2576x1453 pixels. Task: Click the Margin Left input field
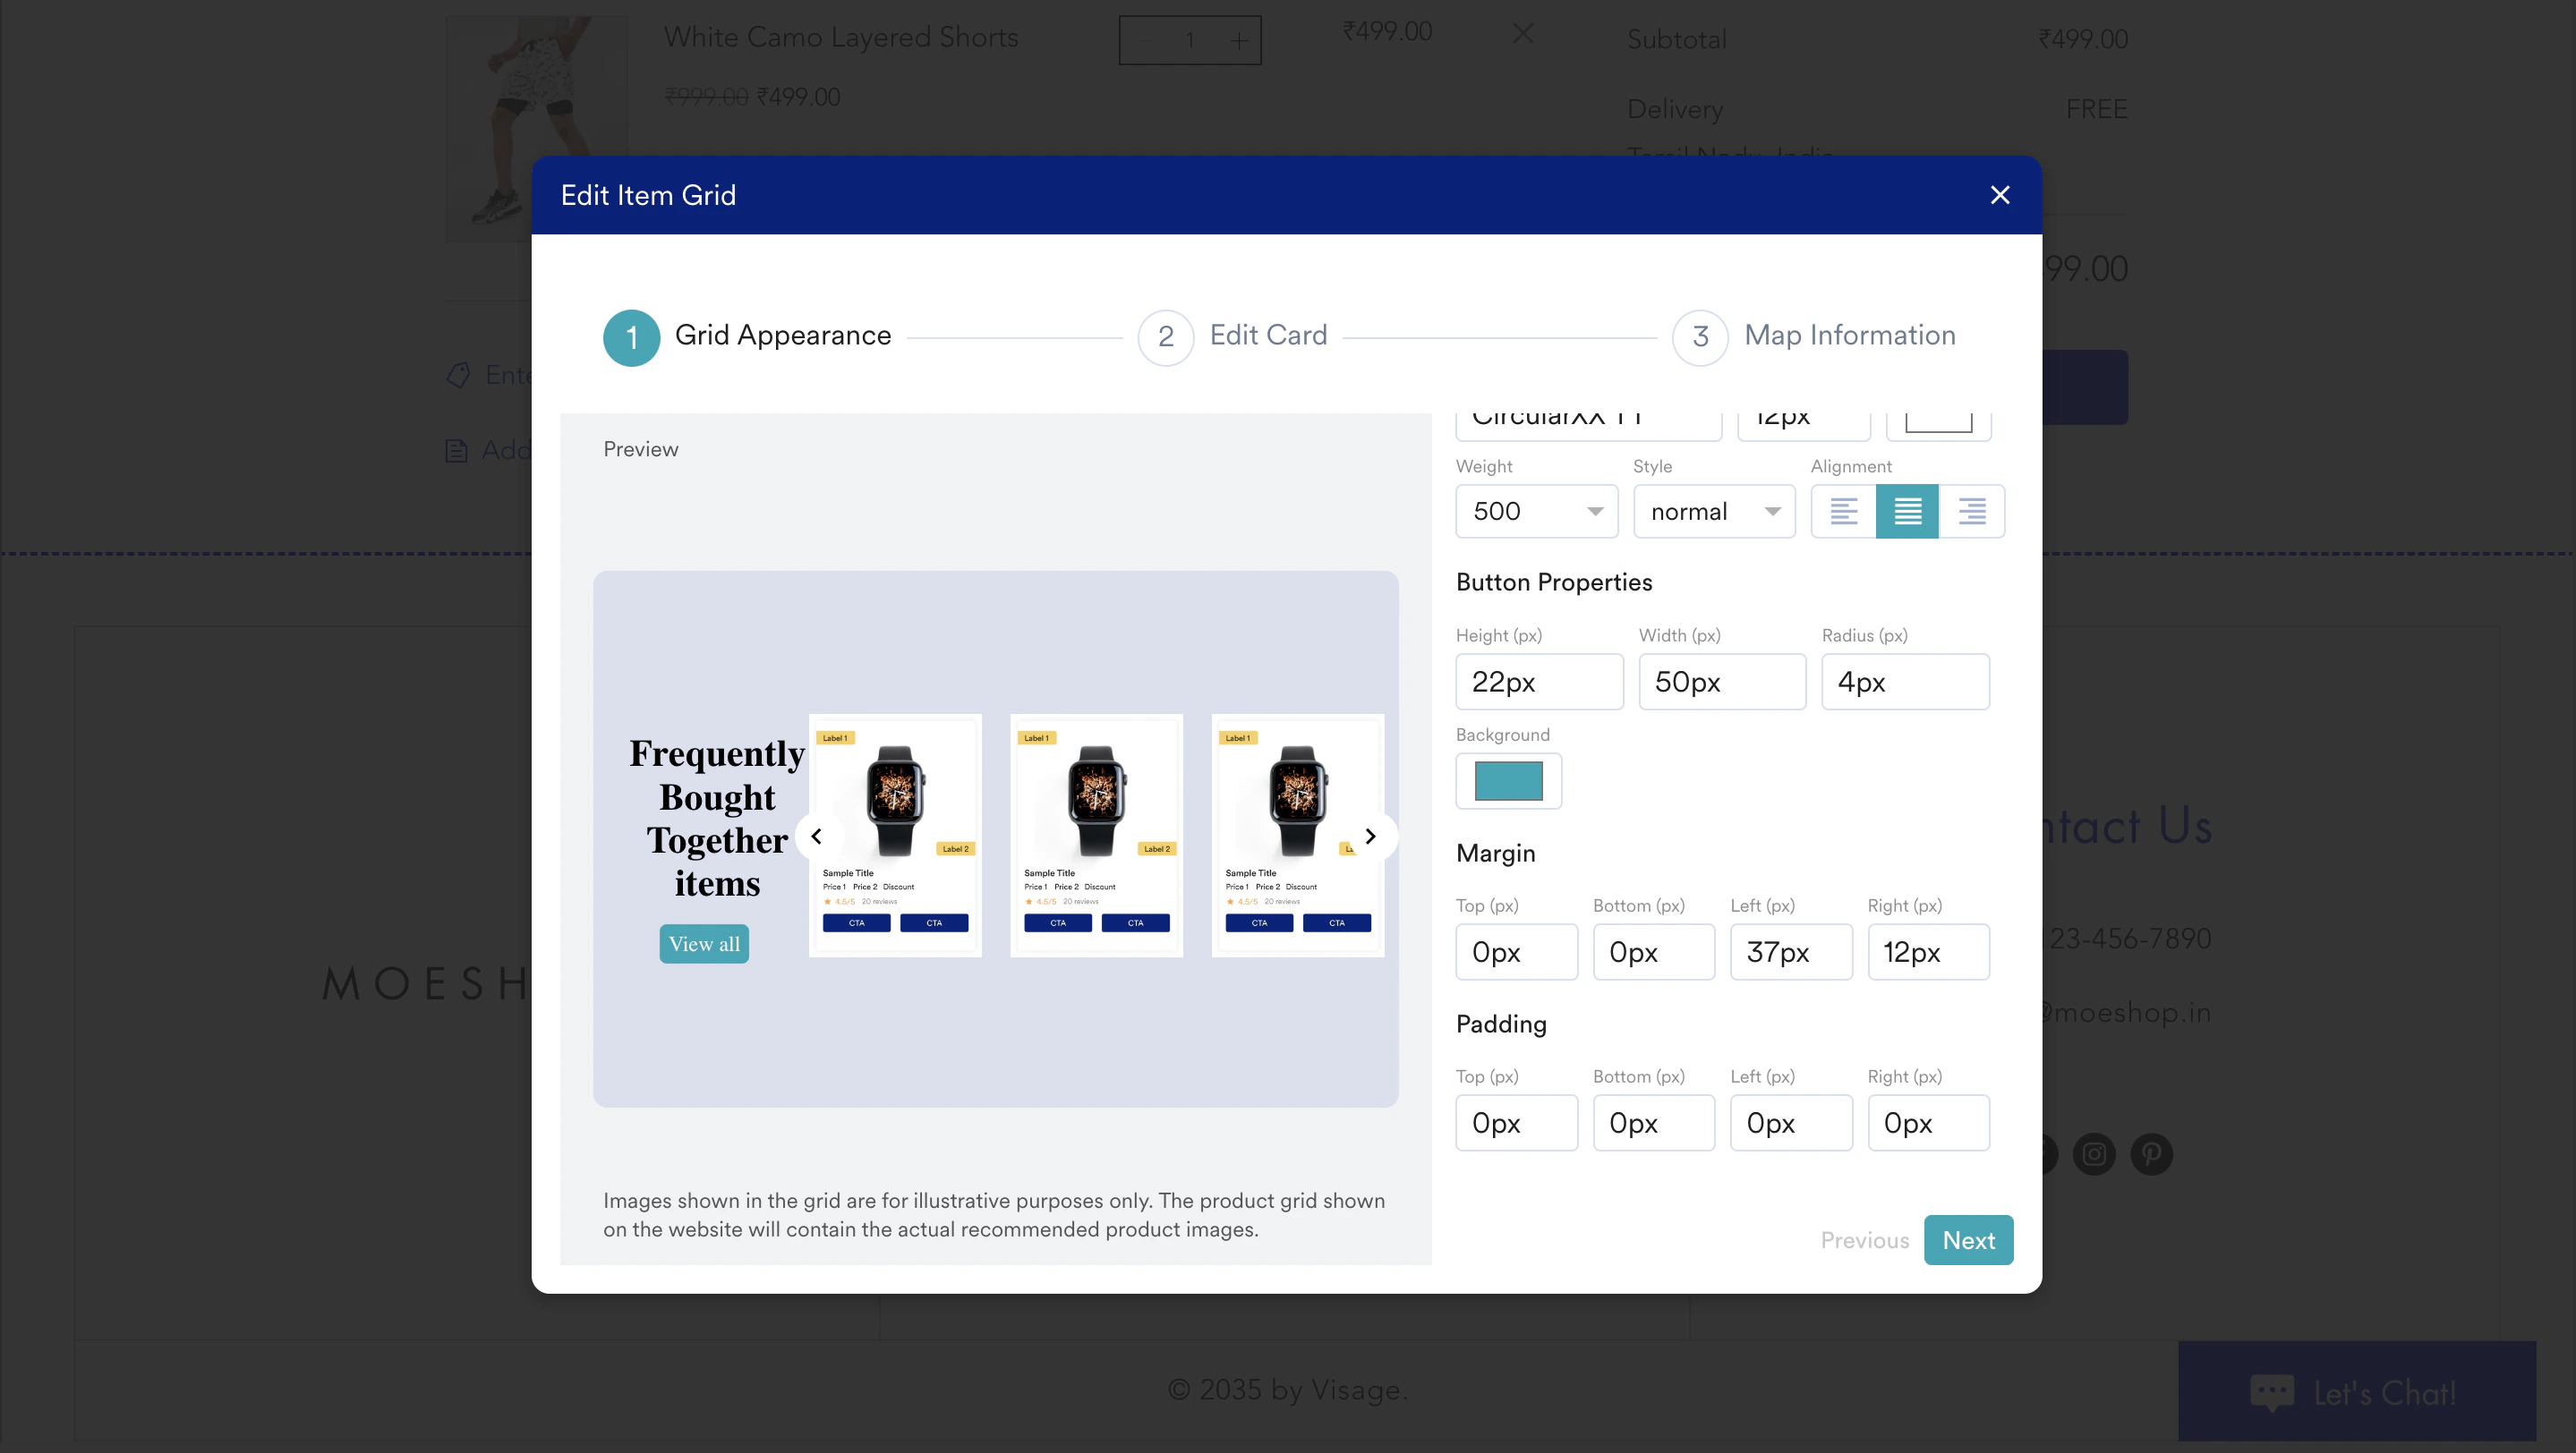(1790, 952)
